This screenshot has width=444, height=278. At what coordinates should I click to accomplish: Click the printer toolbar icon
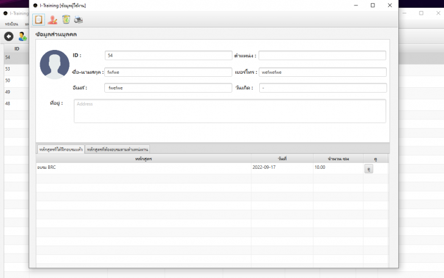pyautogui.click(x=79, y=20)
